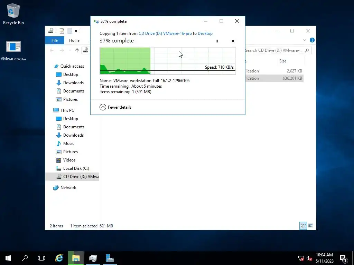This screenshot has height=265, width=354.
Task: Open Customize Quick Access Toolbar dropdown
Action: (76, 31)
